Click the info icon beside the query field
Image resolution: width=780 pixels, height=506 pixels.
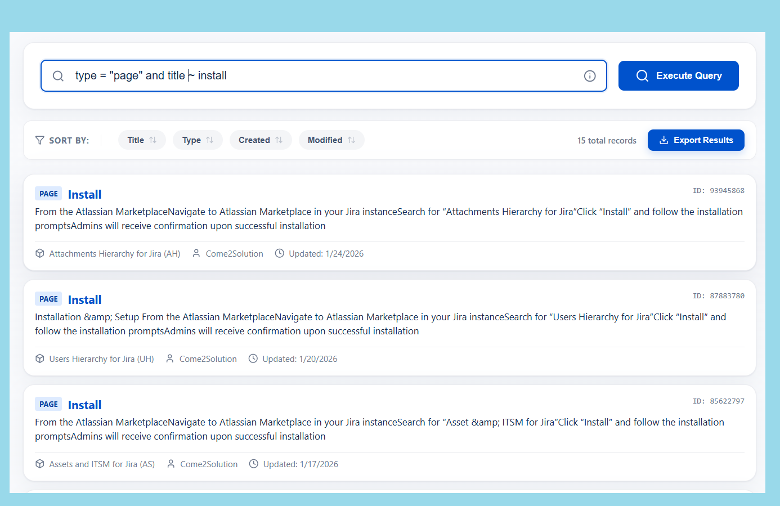(x=589, y=75)
